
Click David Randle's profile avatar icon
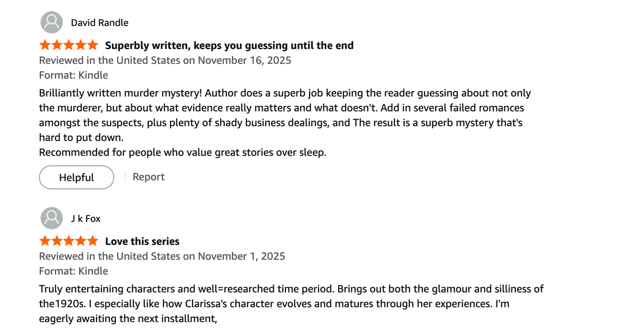point(51,22)
